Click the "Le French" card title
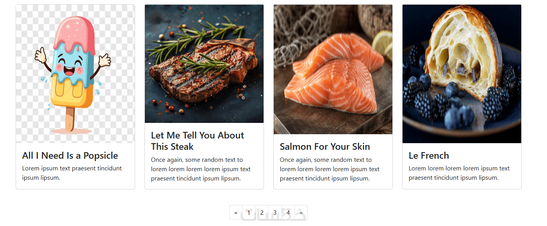The image size is (547, 226). [429, 156]
